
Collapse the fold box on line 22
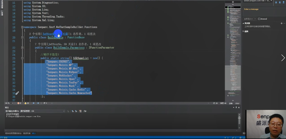click(x=22, y=47)
